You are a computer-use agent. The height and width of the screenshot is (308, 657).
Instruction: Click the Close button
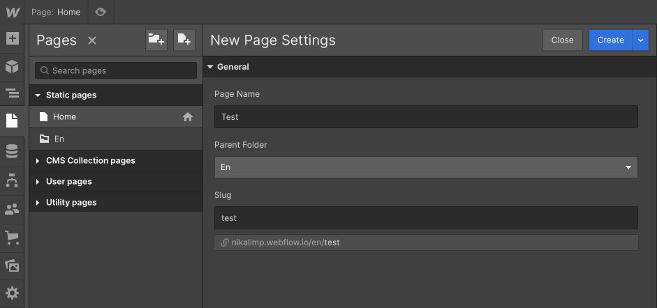coord(562,40)
